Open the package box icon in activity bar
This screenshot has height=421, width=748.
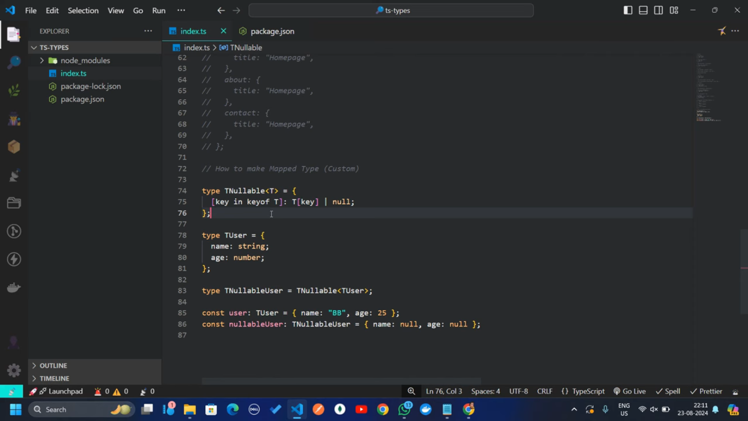click(14, 146)
